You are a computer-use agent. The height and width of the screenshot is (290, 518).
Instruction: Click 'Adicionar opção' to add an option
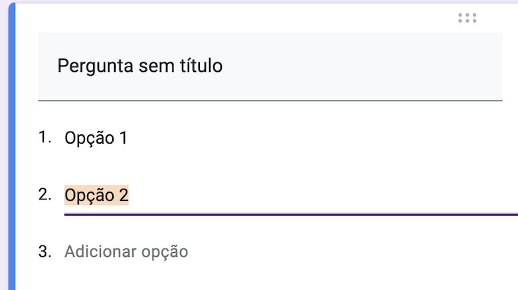[126, 251]
